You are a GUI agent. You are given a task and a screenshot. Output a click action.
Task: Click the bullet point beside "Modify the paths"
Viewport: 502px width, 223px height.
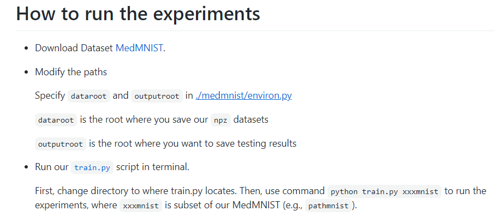26,72
